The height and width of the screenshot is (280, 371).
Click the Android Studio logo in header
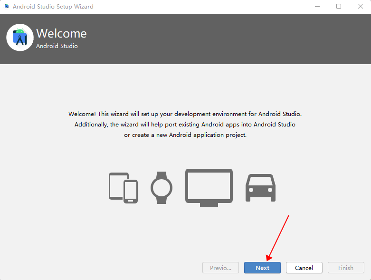click(x=20, y=38)
